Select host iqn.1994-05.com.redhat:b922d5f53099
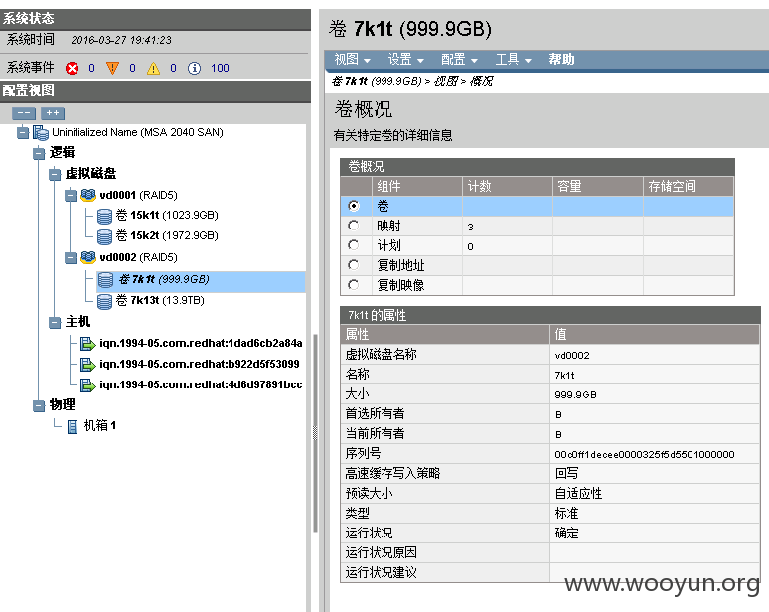 pos(199,364)
